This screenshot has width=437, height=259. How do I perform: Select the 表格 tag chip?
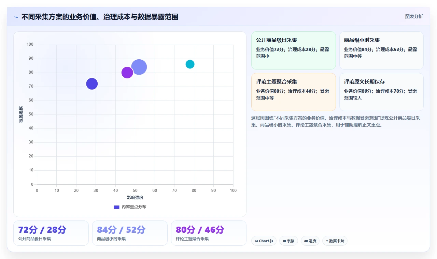(288, 241)
